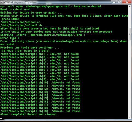Click the '173 KB/s' transfer line

click(25, 51)
